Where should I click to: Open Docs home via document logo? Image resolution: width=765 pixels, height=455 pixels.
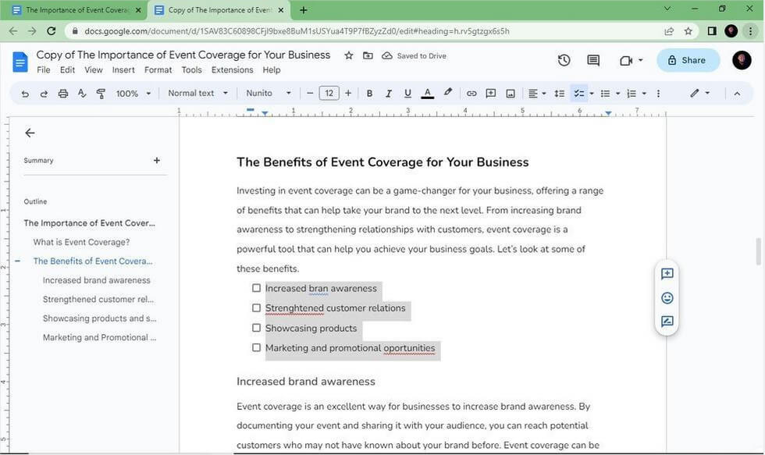click(20, 62)
